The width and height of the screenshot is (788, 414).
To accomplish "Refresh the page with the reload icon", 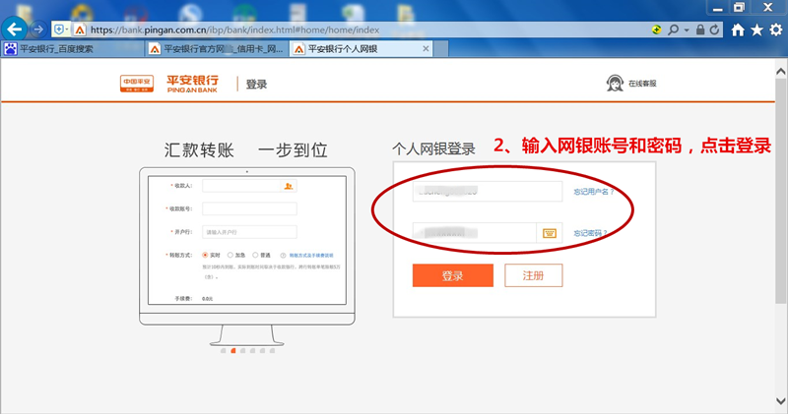I will pos(714,30).
